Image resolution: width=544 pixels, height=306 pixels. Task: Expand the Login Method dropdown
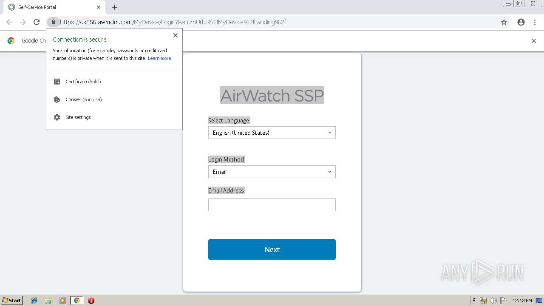[x=272, y=172]
